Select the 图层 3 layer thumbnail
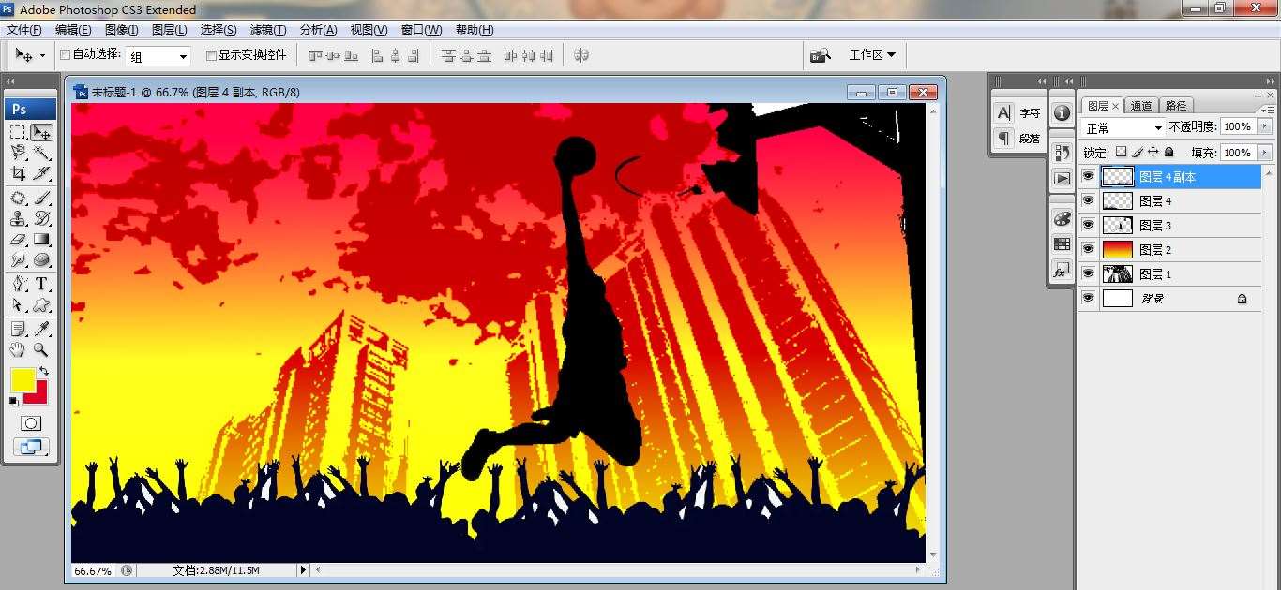The height and width of the screenshot is (590, 1281). (1117, 226)
